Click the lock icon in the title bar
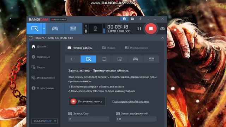Viewport: 226px width, 127px height. (x=124, y=19)
